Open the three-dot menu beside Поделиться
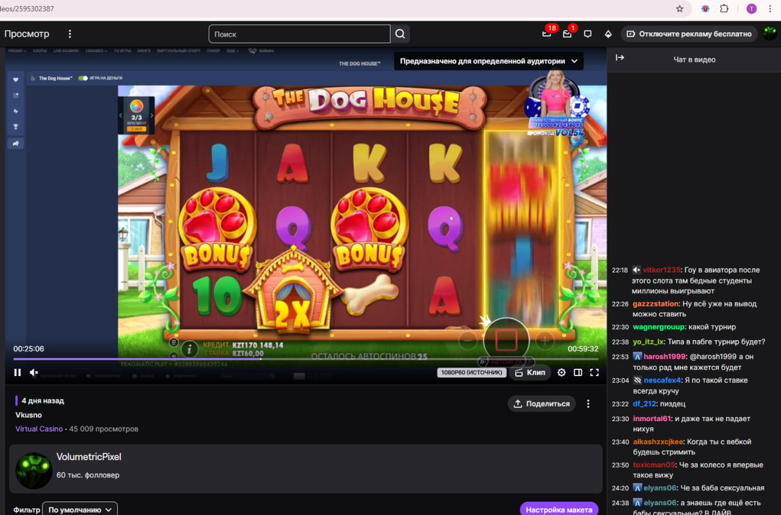781x515 pixels. [588, 404]
